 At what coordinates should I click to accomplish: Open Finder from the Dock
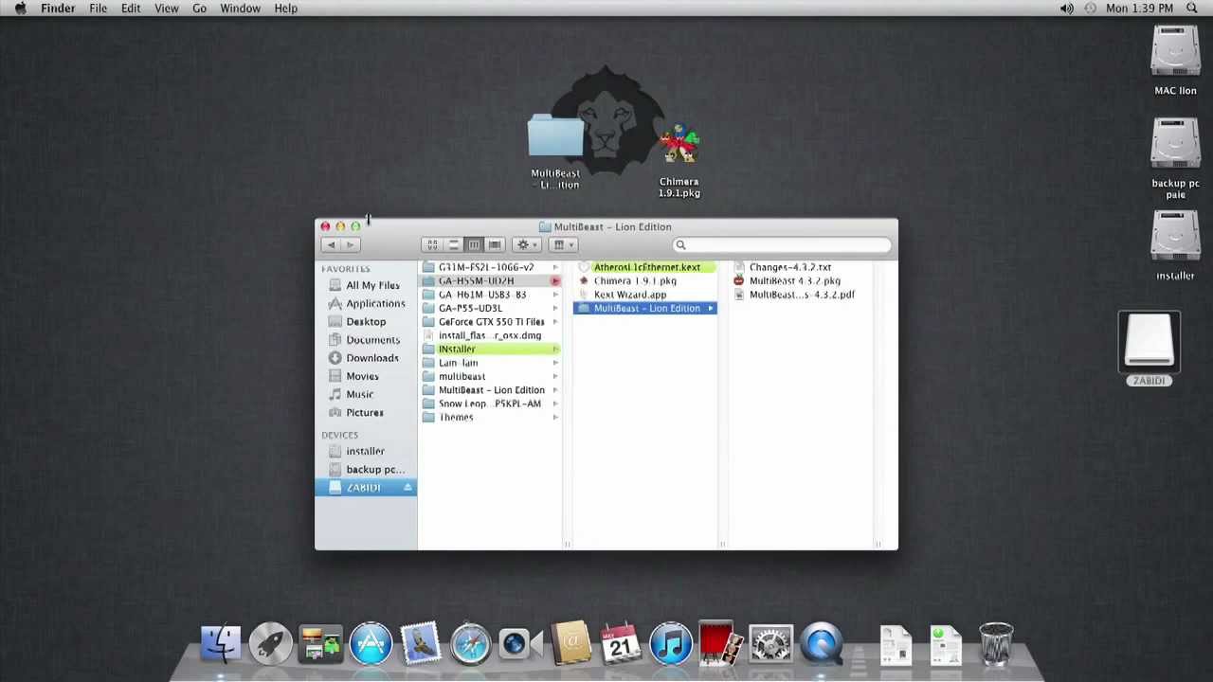(221, 644)
